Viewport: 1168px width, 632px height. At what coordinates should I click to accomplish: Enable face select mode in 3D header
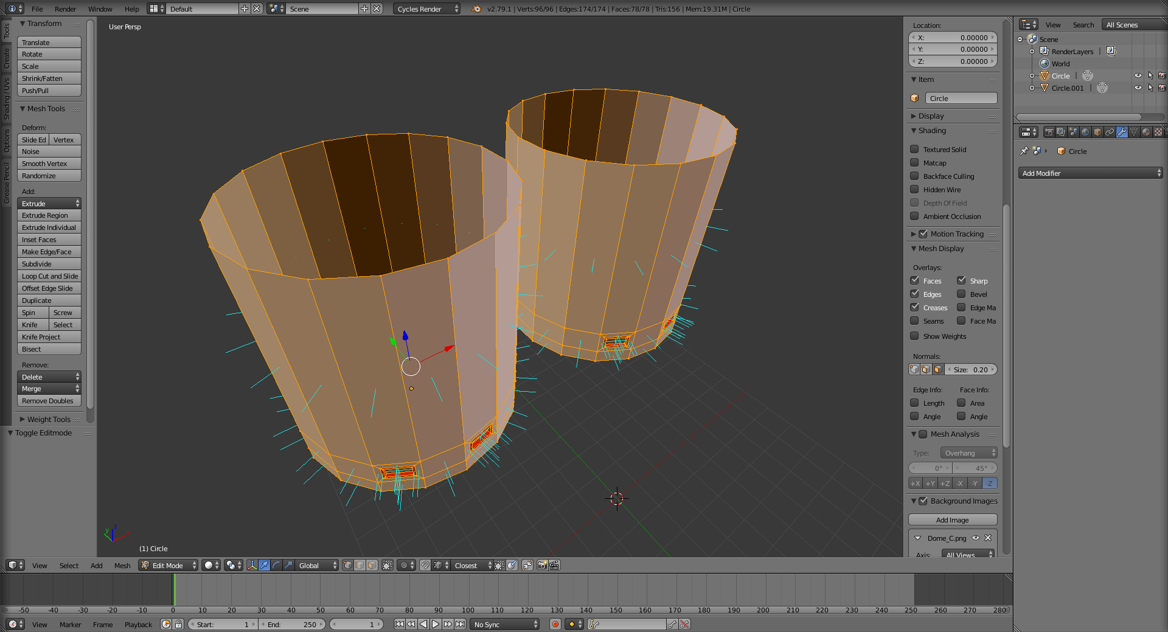[372, 565]
